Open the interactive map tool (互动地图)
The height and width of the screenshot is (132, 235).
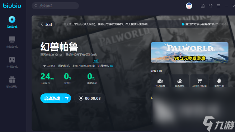[x=160, y=81]
